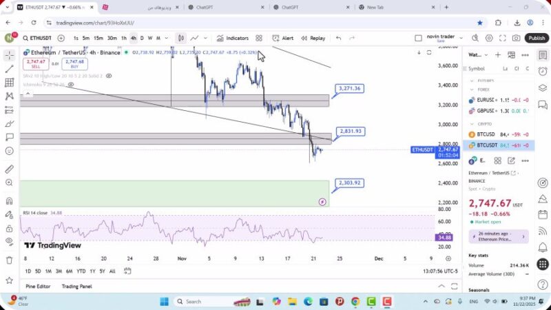Click the Indicators button
This screenshot has width=551, height=310.
[232, 39]
